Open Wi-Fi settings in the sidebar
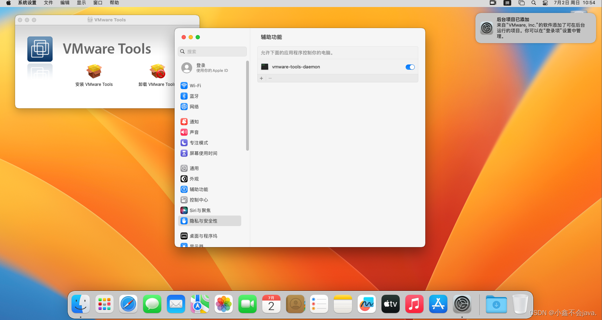This screenshot has width=602, height=320. [x=210, y=86]
